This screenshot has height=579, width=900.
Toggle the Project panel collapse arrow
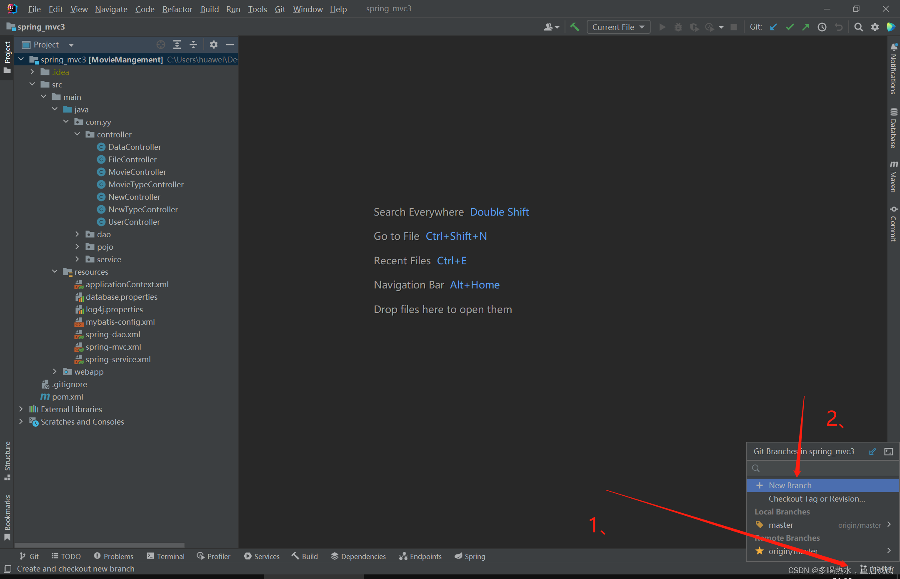(230, 44)
